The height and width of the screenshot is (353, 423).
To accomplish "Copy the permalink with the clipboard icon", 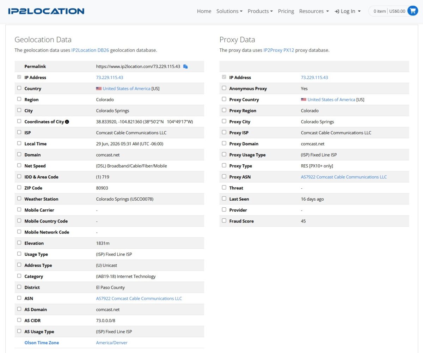I will tap(185, 66).
